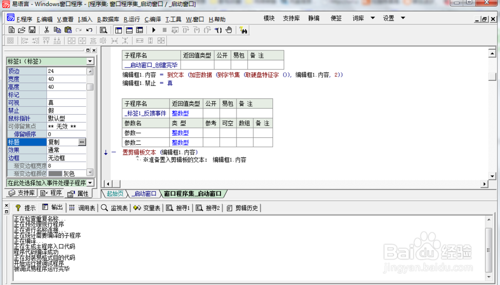Open the 变量表 output tab

[x=146, y=208]
